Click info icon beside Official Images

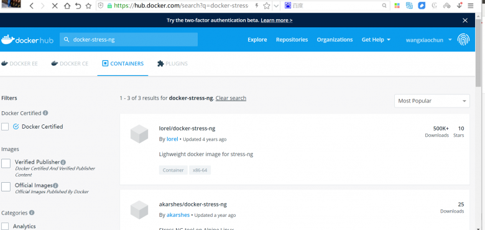[x=55, y=186]
